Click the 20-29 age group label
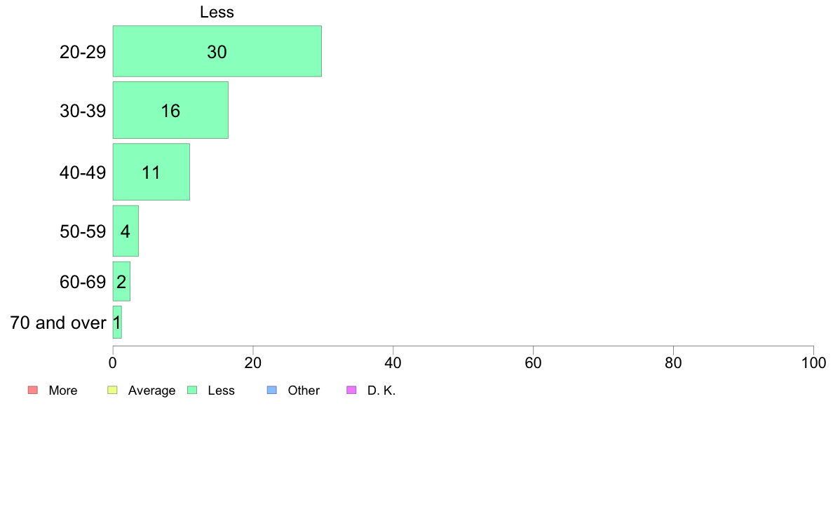833x516 pixels. pyautogui.click(x=83, y=52)
